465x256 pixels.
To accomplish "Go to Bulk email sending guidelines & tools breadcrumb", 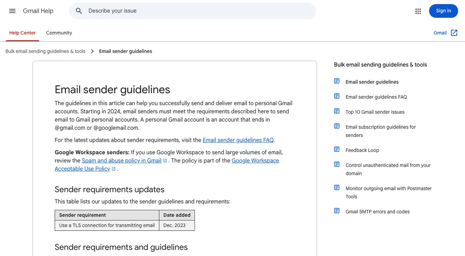I will click(45, 51).
